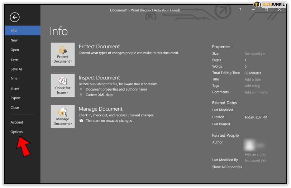Open the Open tab in sidebar
Image resolution: width=291 pixels, height=188 pixels.
click(23, 50)
